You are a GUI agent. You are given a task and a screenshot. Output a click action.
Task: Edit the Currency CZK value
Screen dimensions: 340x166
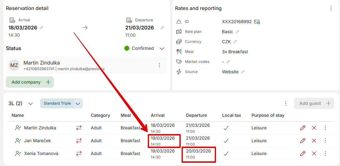coord(235,42)
